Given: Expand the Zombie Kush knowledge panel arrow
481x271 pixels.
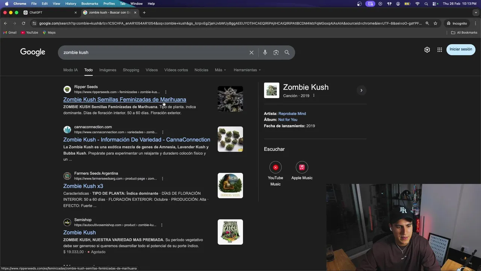Looking at the screenshot, I should click(x=361, y=90).
